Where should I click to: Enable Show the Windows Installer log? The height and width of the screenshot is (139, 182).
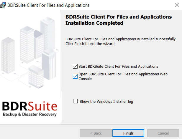[75, 101]
